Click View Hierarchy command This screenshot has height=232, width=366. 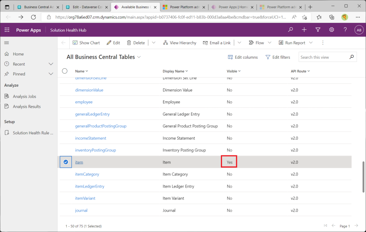180,43
